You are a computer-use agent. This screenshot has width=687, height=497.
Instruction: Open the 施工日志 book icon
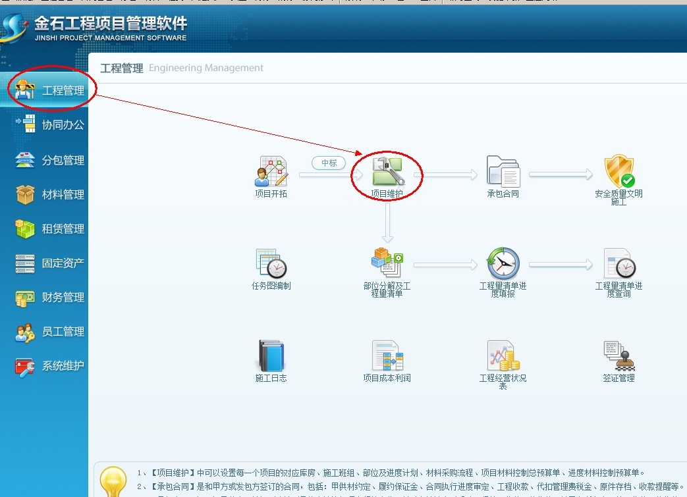[x=271, y=355]
